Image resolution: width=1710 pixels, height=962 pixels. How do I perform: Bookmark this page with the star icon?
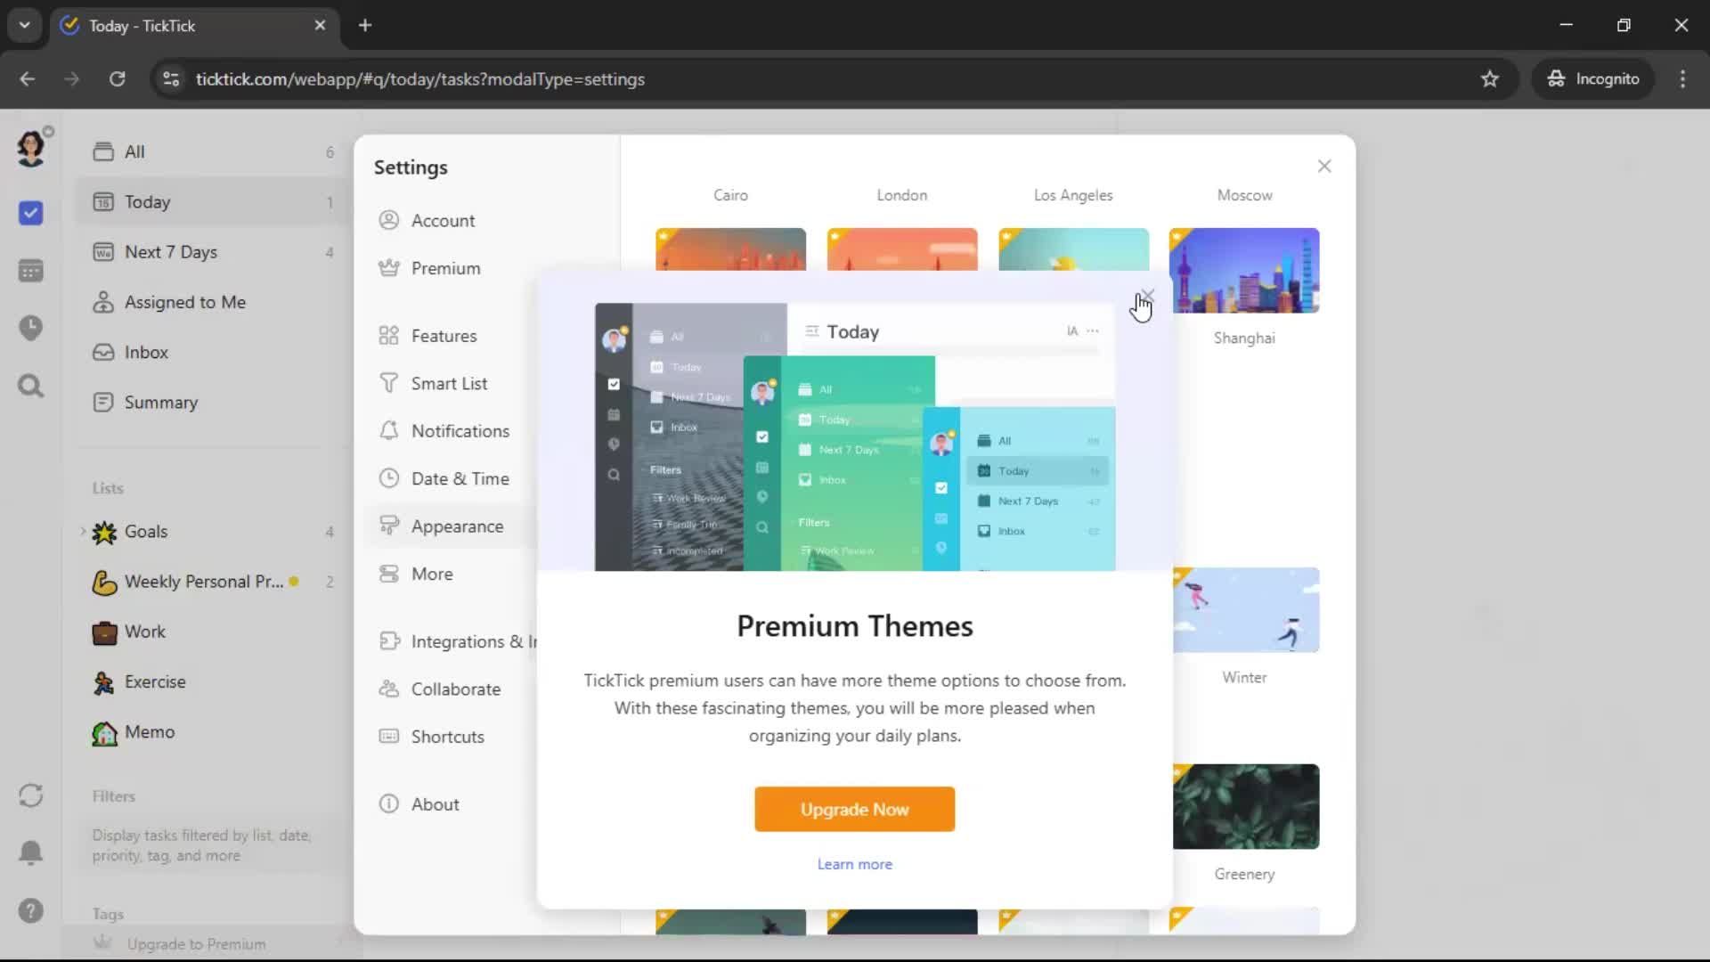click(1489, 78)
